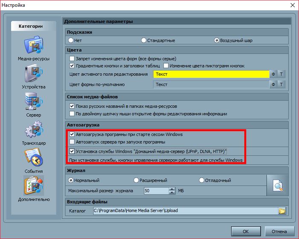Image resolution: width=299 pixels, height=239 pixels.
Task: Decrease maximum journal size value
Action: click(x=172, y=192)
